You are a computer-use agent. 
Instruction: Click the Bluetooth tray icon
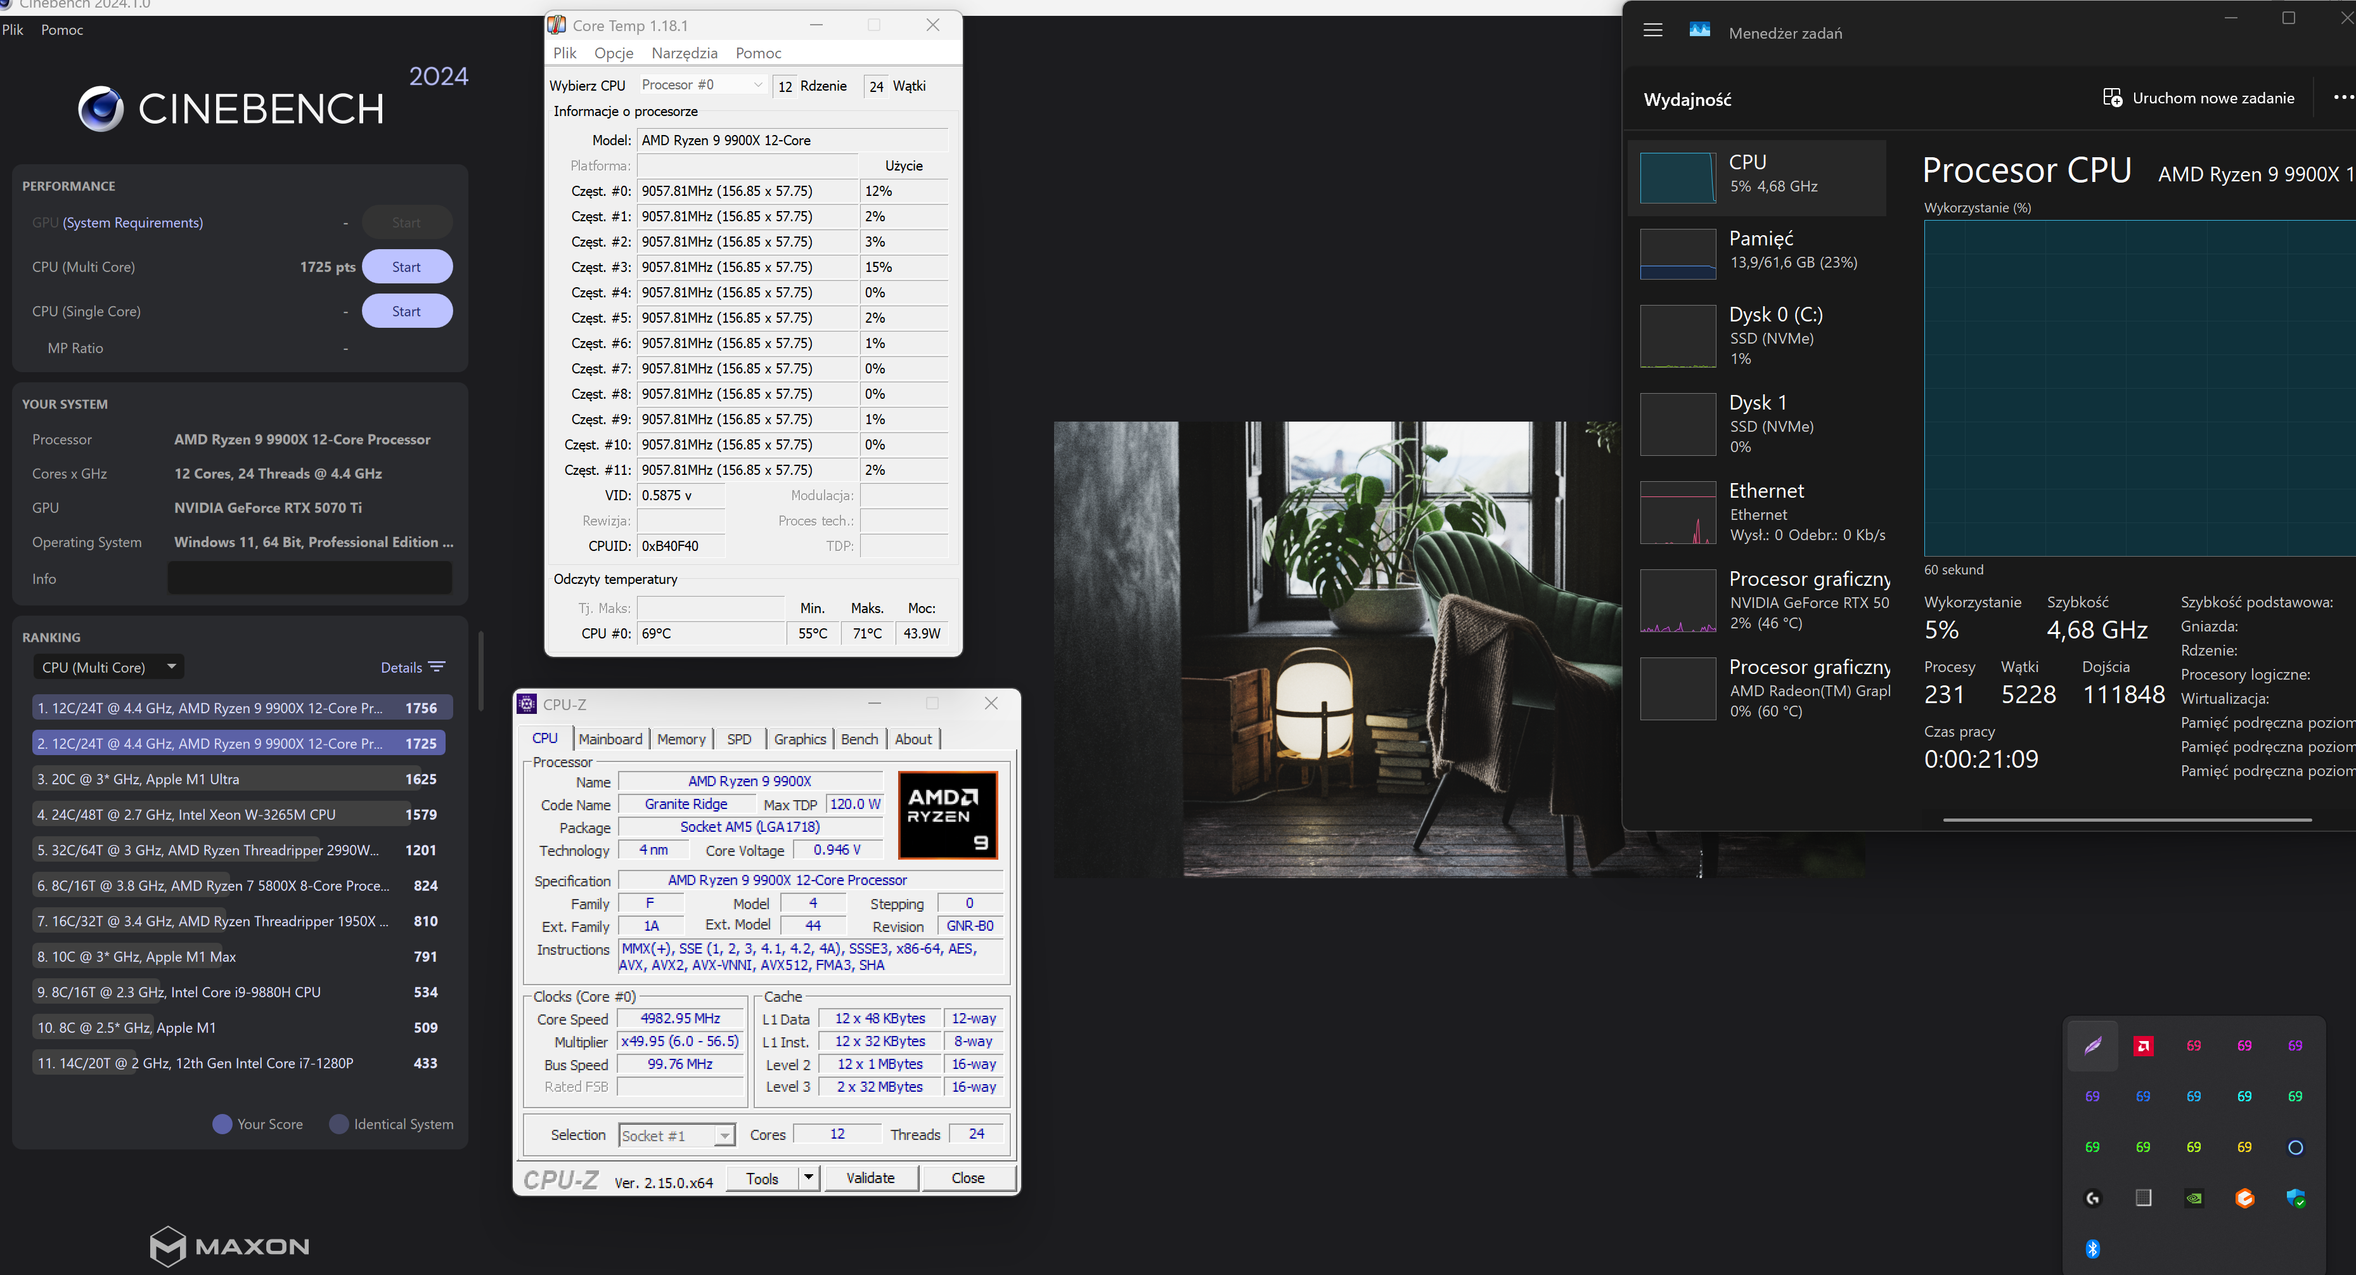(x=2092, y=1248)
